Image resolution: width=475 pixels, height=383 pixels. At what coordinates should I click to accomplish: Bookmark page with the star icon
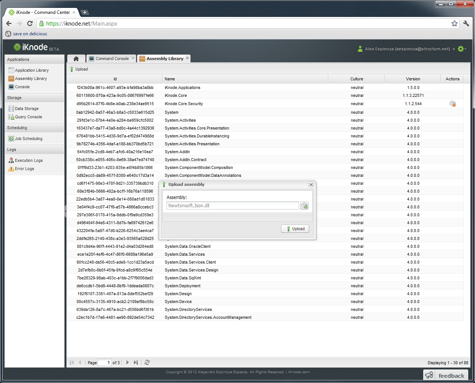click(454, 24)
